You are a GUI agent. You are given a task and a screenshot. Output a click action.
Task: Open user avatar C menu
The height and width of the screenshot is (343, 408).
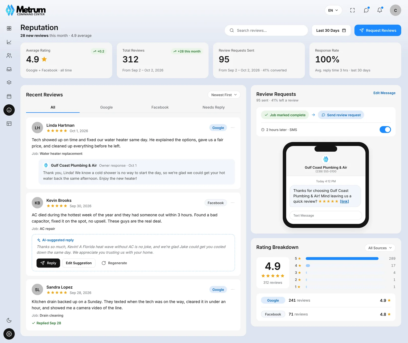(x=395, y=10)
